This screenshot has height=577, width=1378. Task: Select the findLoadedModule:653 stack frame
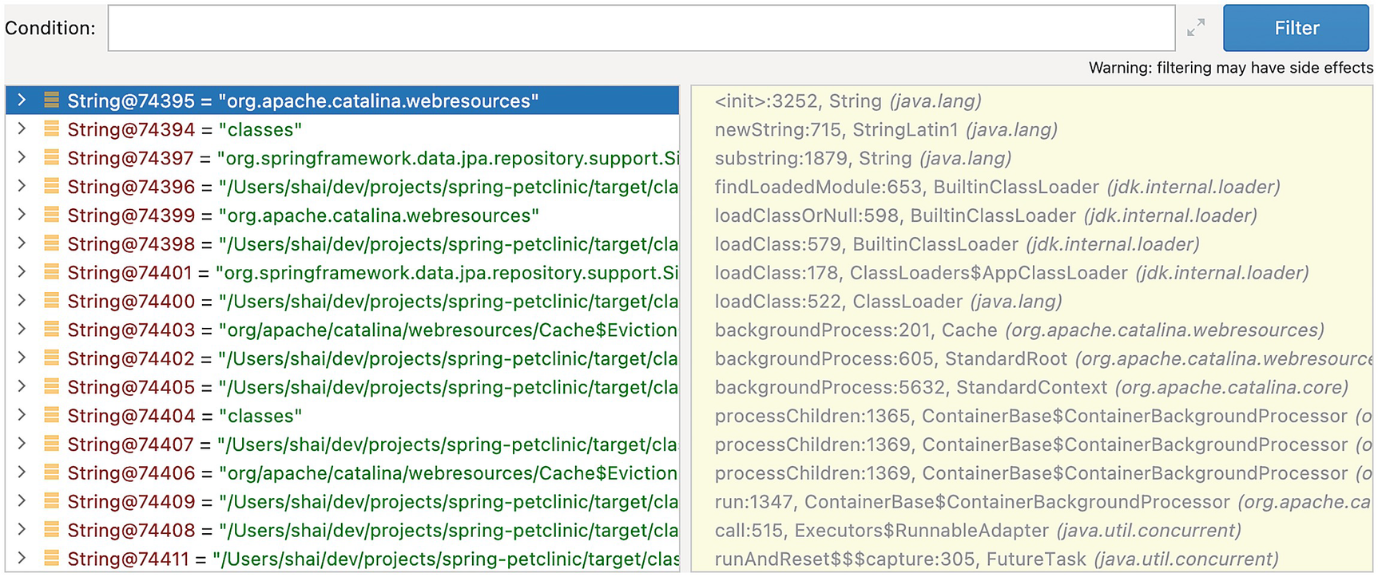pyautogui.click(x=996, y=187)
